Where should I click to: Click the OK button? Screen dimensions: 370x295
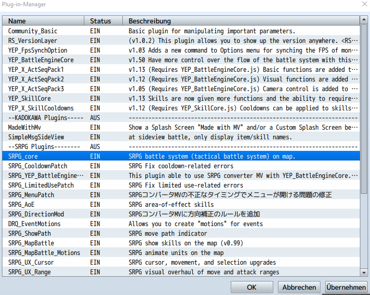click(x=252, y=287)
